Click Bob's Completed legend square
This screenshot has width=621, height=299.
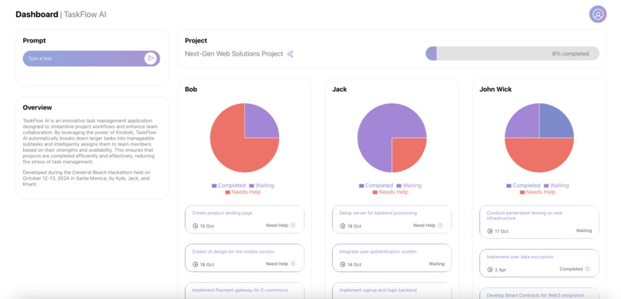(214, 186)
